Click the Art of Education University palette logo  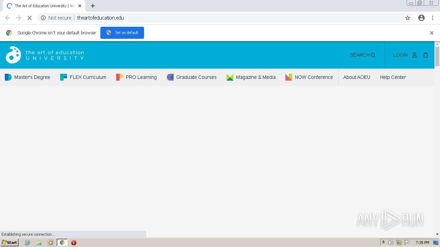tap(13, 55)
